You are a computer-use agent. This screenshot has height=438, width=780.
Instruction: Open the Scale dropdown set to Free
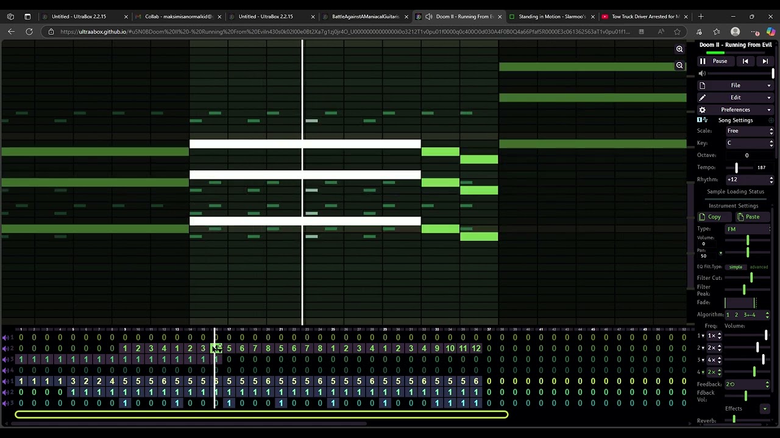(750, 131)
